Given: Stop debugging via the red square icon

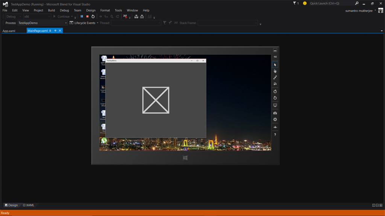Looking at the screenshot, I should coord(87,17).
